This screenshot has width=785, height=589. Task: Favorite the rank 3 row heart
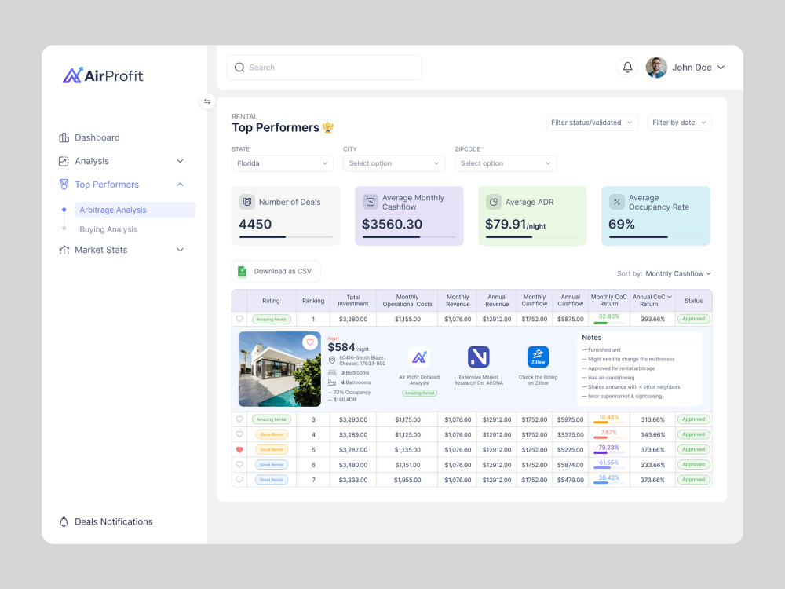[x=239, y=419]
